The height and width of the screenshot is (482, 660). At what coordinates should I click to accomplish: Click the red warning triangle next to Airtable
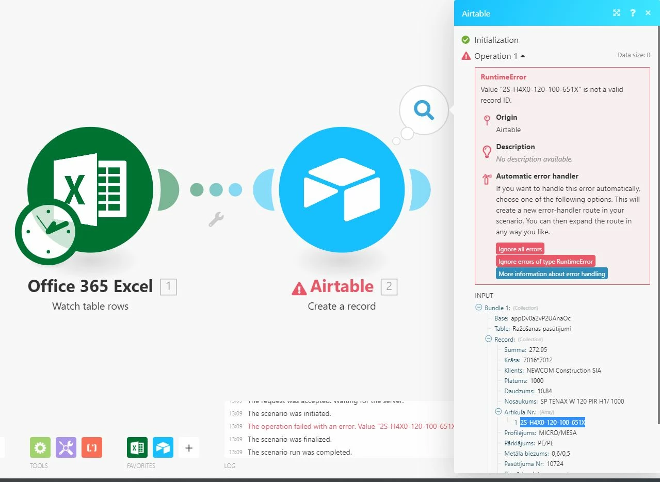click(x=299, y=288)
